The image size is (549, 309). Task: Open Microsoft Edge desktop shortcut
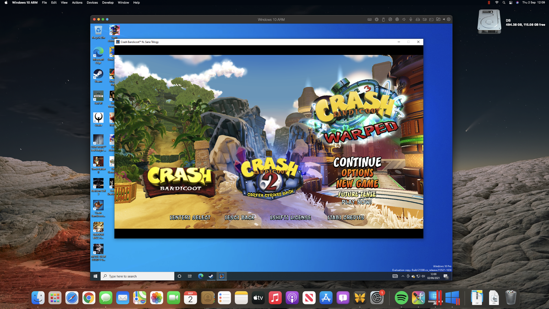98,55
